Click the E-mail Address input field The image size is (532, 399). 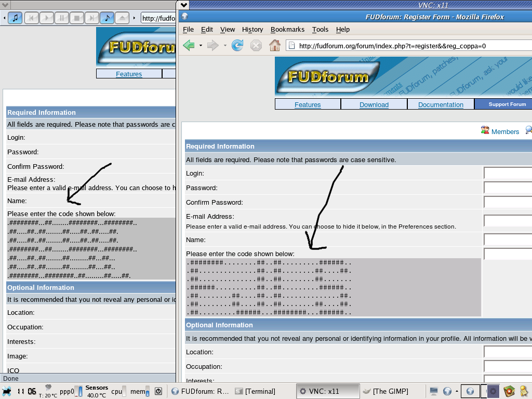pos(508,220)
